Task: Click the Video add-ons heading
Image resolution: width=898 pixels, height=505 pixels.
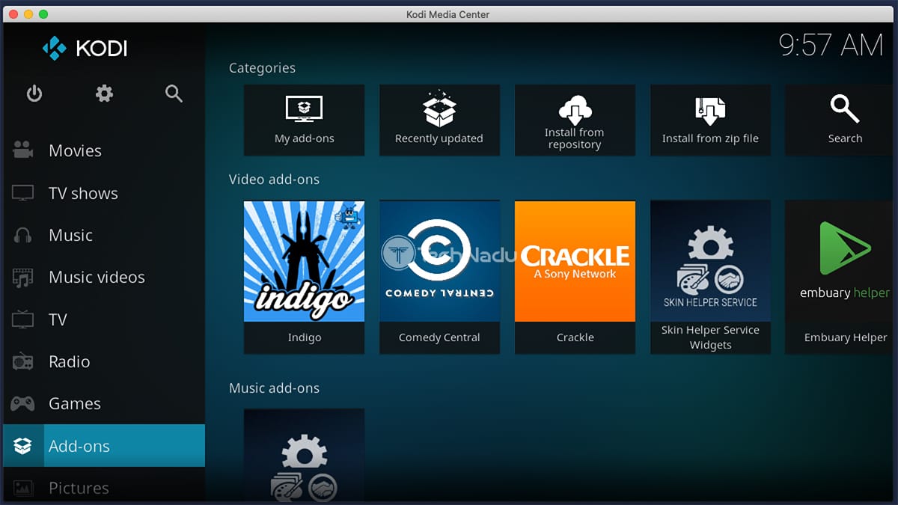Action: (274, 180)
